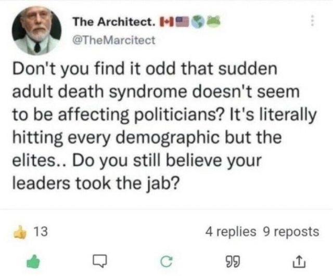The width and height of the screenshot is (333, 276).
Task: Toggle the green thumbs-up like button
Action: coord(33,261)
